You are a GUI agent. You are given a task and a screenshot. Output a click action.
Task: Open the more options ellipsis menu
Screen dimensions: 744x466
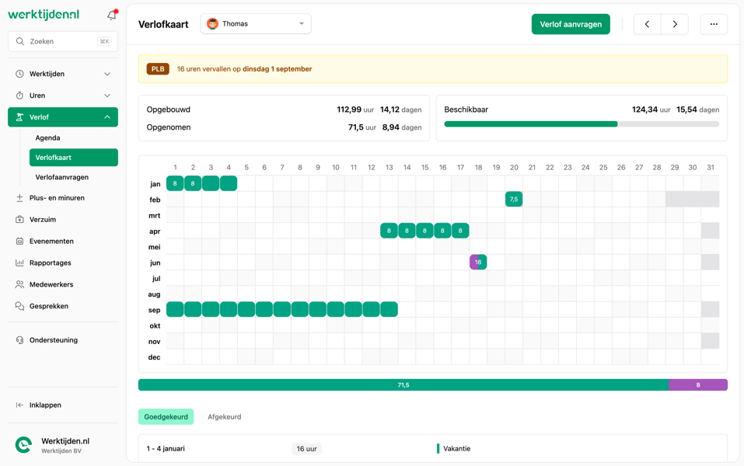(x=714, y=24)
